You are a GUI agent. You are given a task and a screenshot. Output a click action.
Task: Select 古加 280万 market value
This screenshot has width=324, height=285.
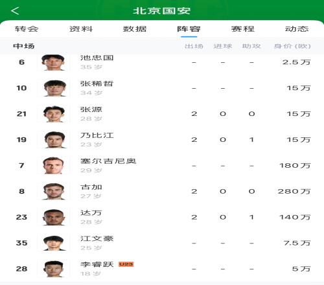coord(294,191)
